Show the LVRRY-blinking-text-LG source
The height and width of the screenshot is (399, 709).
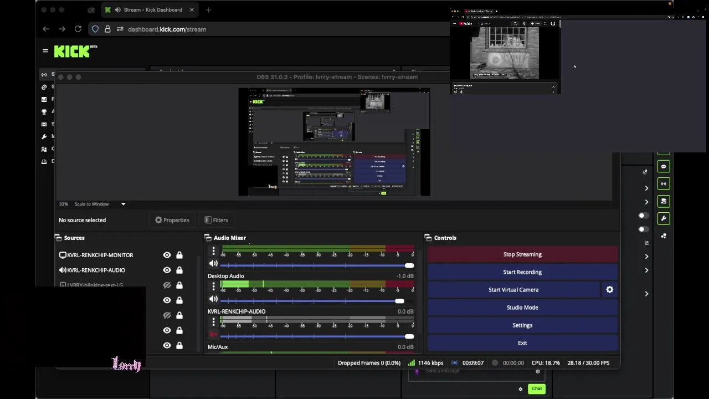[x=167, y=285]
